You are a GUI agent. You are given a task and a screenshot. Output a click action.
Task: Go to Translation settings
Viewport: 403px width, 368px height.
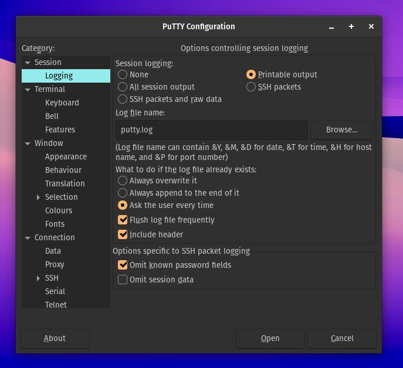point(65,183)
